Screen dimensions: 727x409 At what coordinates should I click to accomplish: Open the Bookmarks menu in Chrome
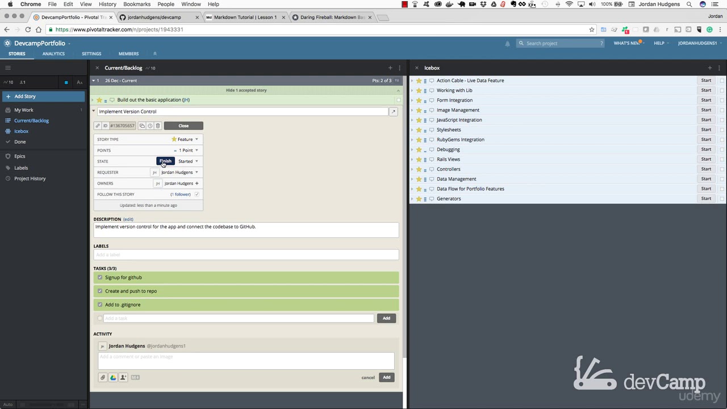tap(137, 4)
